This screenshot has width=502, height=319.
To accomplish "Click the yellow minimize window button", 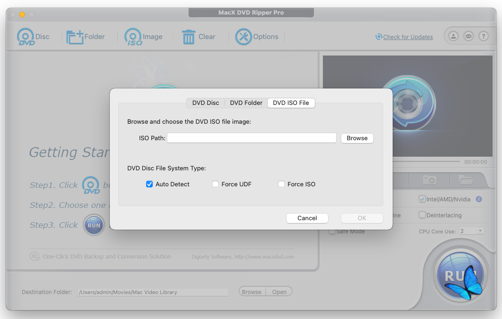I will pyautogui.click(x=22, y=15).
